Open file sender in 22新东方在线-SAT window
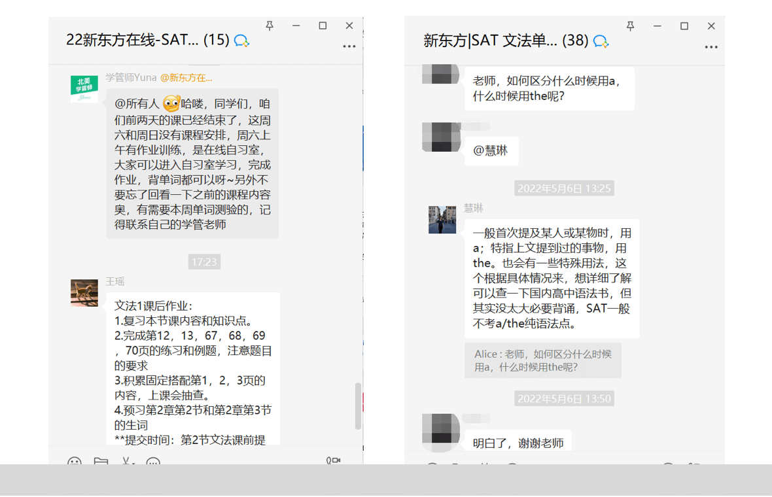Image resolution: width=772 pixels, height=497 pixels. point(101,461)
